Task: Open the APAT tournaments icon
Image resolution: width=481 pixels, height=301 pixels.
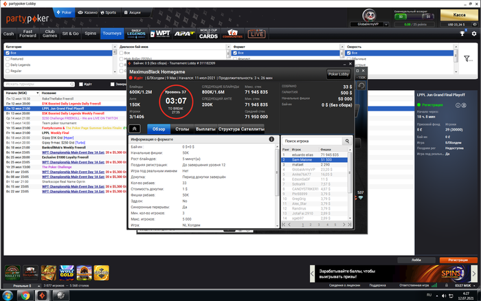Action: point(184,34)
